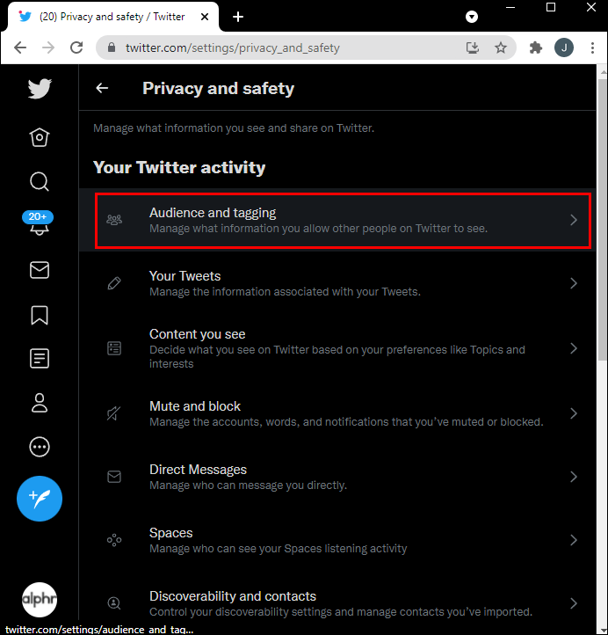
Task: Bookmark this page with the star icon
Action: [x=501, y=48]
